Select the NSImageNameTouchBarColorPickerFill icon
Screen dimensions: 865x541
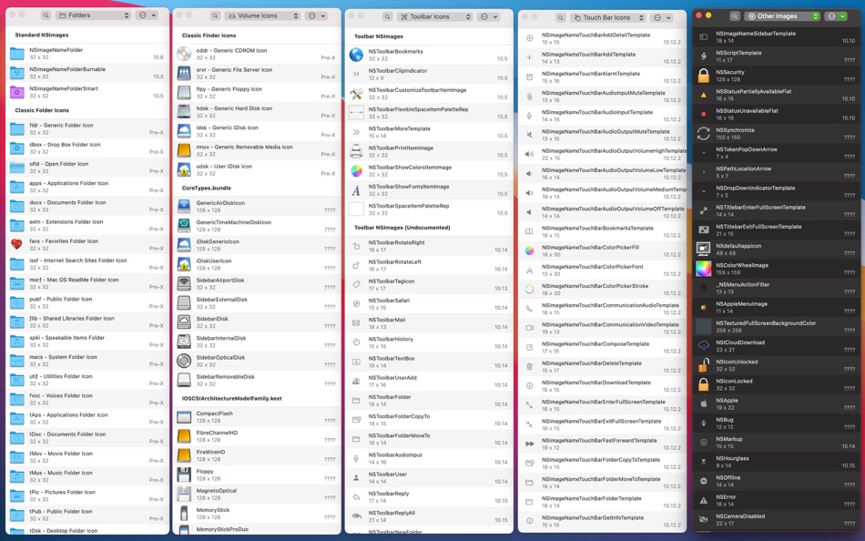529,250
